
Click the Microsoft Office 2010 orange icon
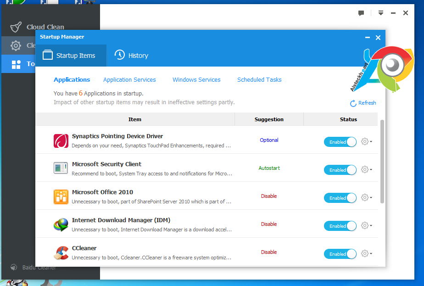(61, 196)
